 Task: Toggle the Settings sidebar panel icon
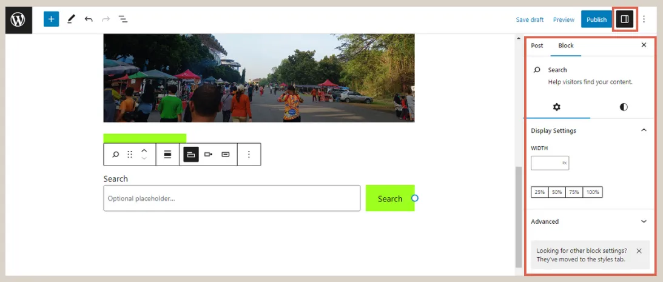pos(624,19)
